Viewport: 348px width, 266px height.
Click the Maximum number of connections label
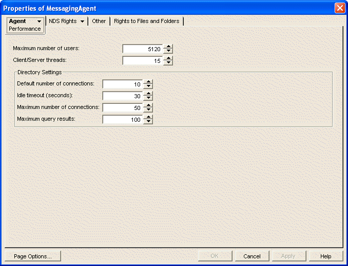58,107
